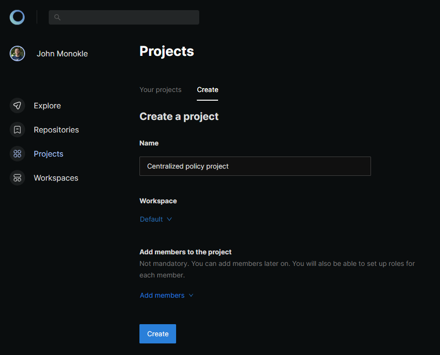
Task: Open Explore in the sidebar
Action: coord(47,105)
